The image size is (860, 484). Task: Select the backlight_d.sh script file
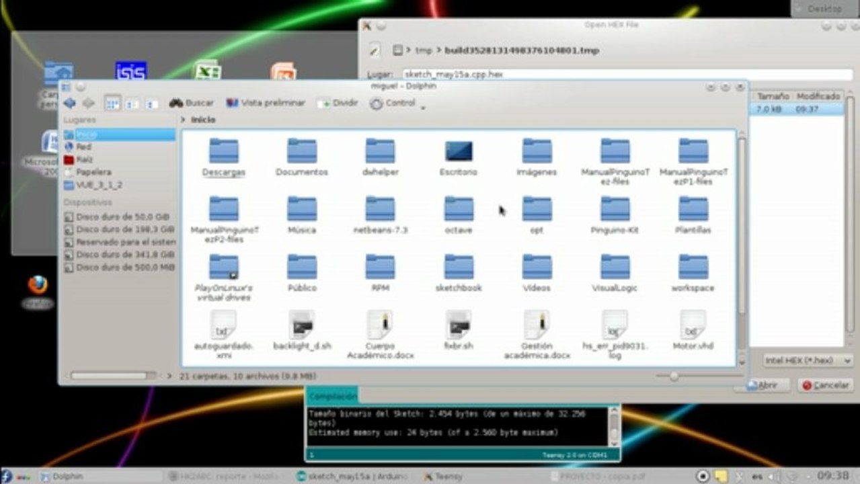pos(302,331)
